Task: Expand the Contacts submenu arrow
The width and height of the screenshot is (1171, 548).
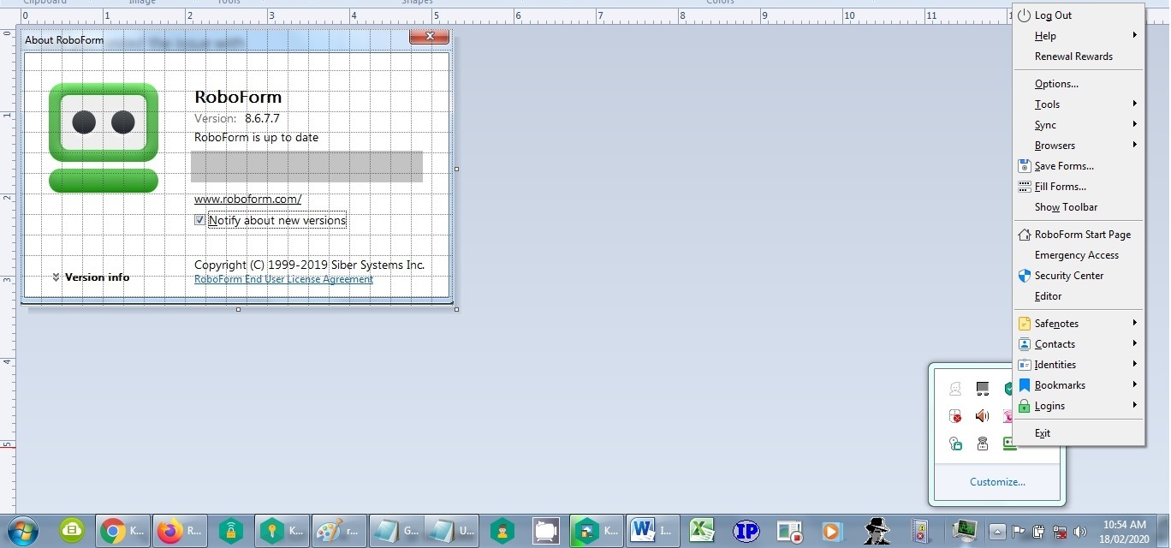Action: pos(1135,343)
